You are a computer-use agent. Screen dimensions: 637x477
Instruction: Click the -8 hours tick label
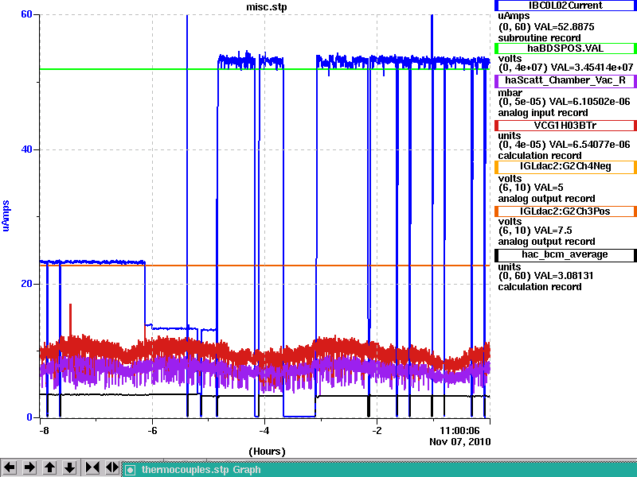pyautogui.click(x=44, y=430)
